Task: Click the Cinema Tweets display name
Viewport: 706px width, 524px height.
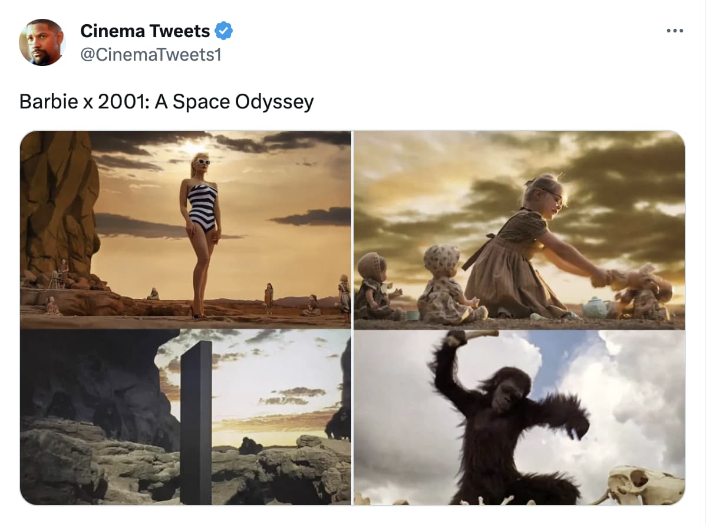Action: point(145,31)
